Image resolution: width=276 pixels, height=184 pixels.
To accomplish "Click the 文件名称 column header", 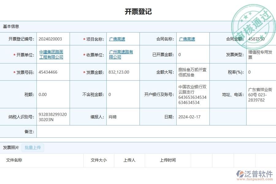I will pos(14,160).
